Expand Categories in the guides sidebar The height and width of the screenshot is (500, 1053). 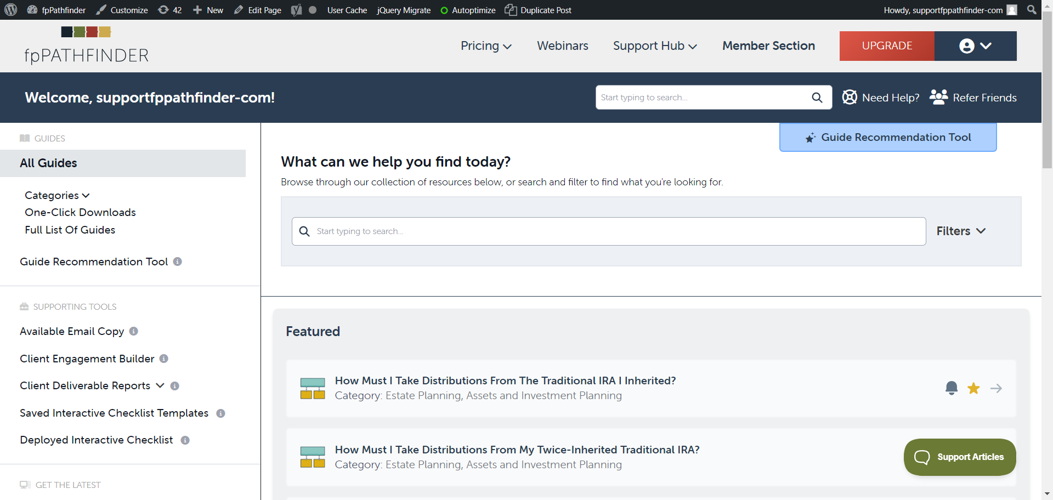click(57, 195)
